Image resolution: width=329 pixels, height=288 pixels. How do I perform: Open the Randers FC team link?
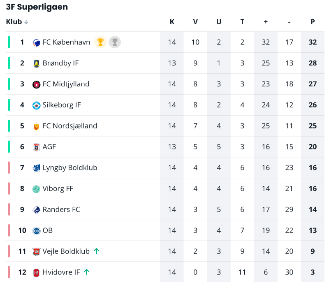click(x=61, y=209)
